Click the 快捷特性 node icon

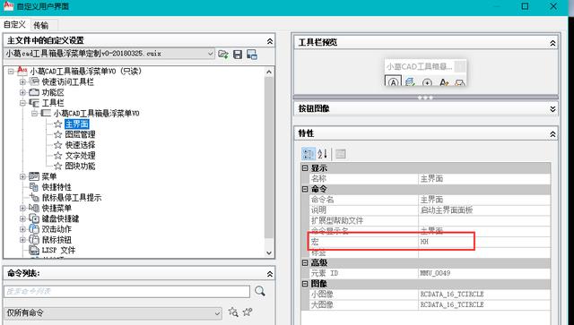coord(34,187)
